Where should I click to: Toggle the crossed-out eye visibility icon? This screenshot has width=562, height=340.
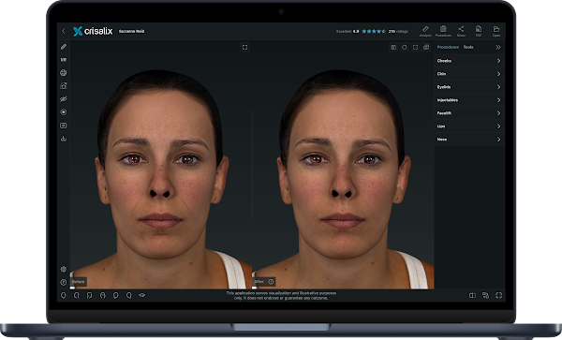click(64, 99)
